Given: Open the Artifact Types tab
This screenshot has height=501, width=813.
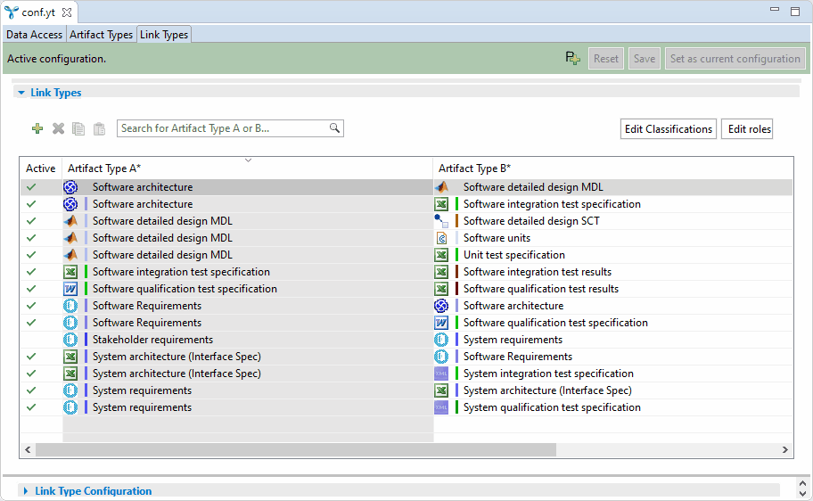Looking at the screenshot, I should (x=101, y=35).
